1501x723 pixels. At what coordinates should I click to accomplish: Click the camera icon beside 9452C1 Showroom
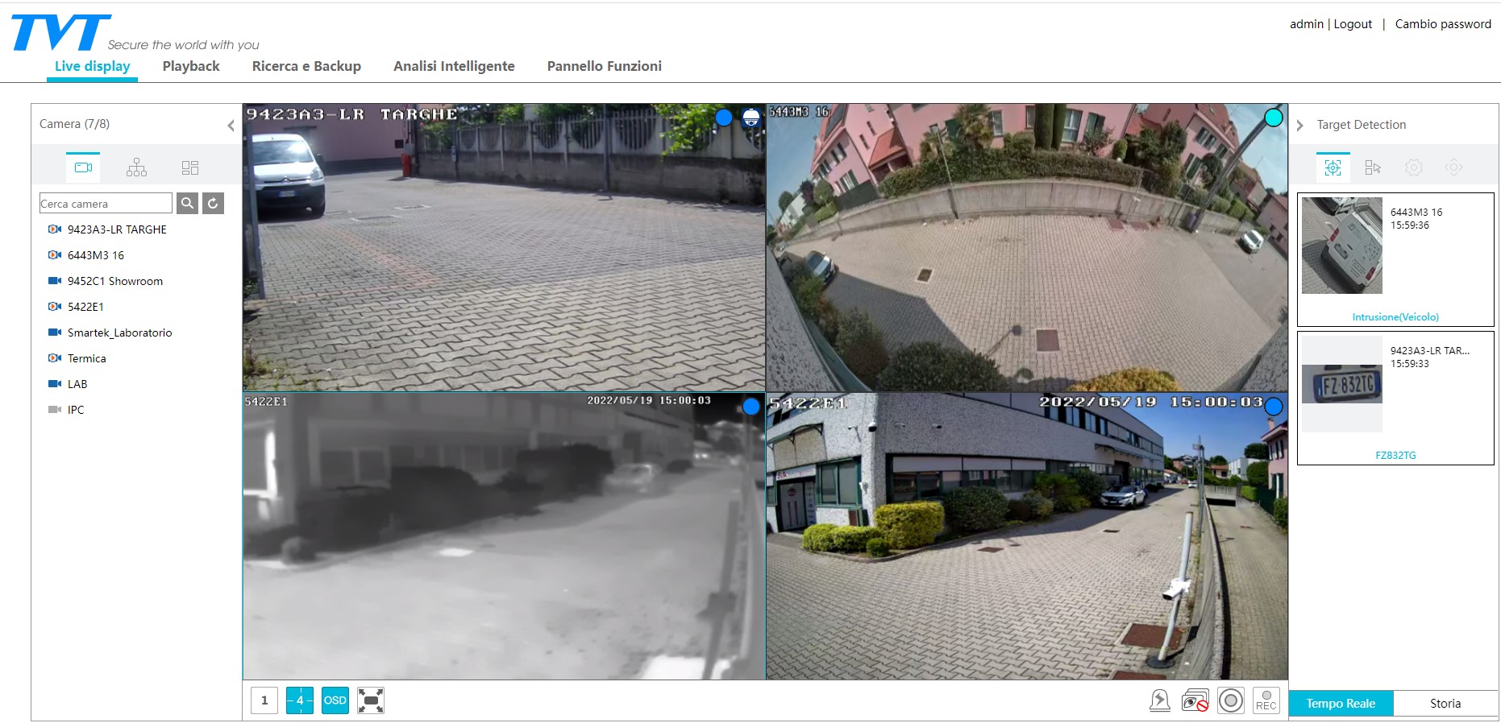coord(55,281)
